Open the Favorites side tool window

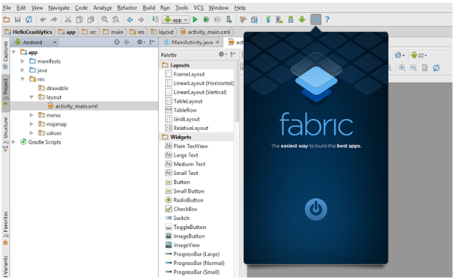click(x=5, y=228)
